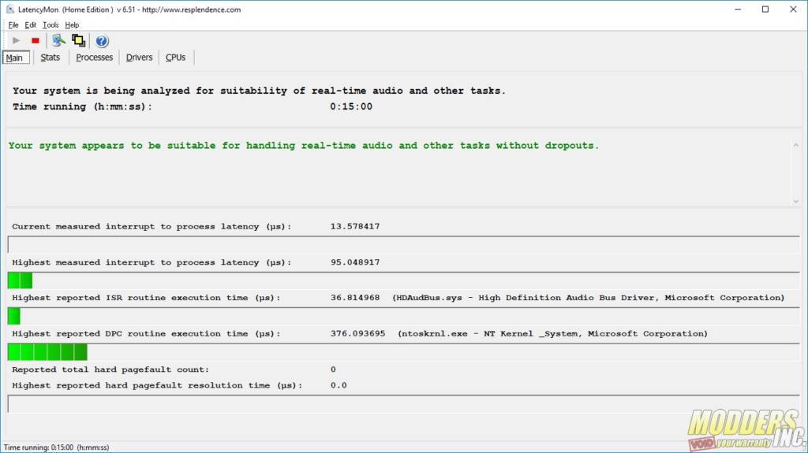The width and height of the screenshot is (808, 453).
Task: Stop monitoring with the red square icon
Action: click(x=36, y=40)
